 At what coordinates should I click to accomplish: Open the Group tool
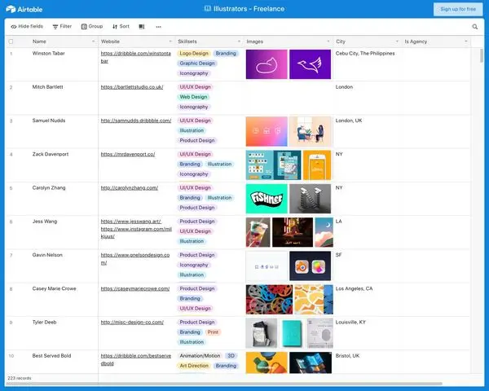click(x=92, y=27)
